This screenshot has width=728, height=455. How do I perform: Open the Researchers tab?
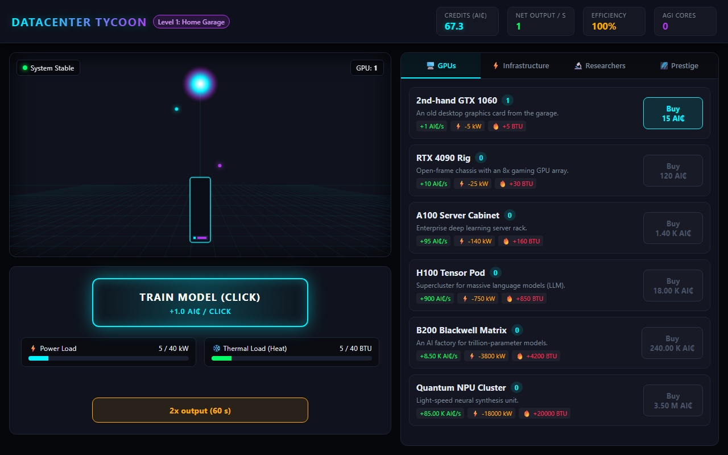pyautogui.click(x=600, y=66)
